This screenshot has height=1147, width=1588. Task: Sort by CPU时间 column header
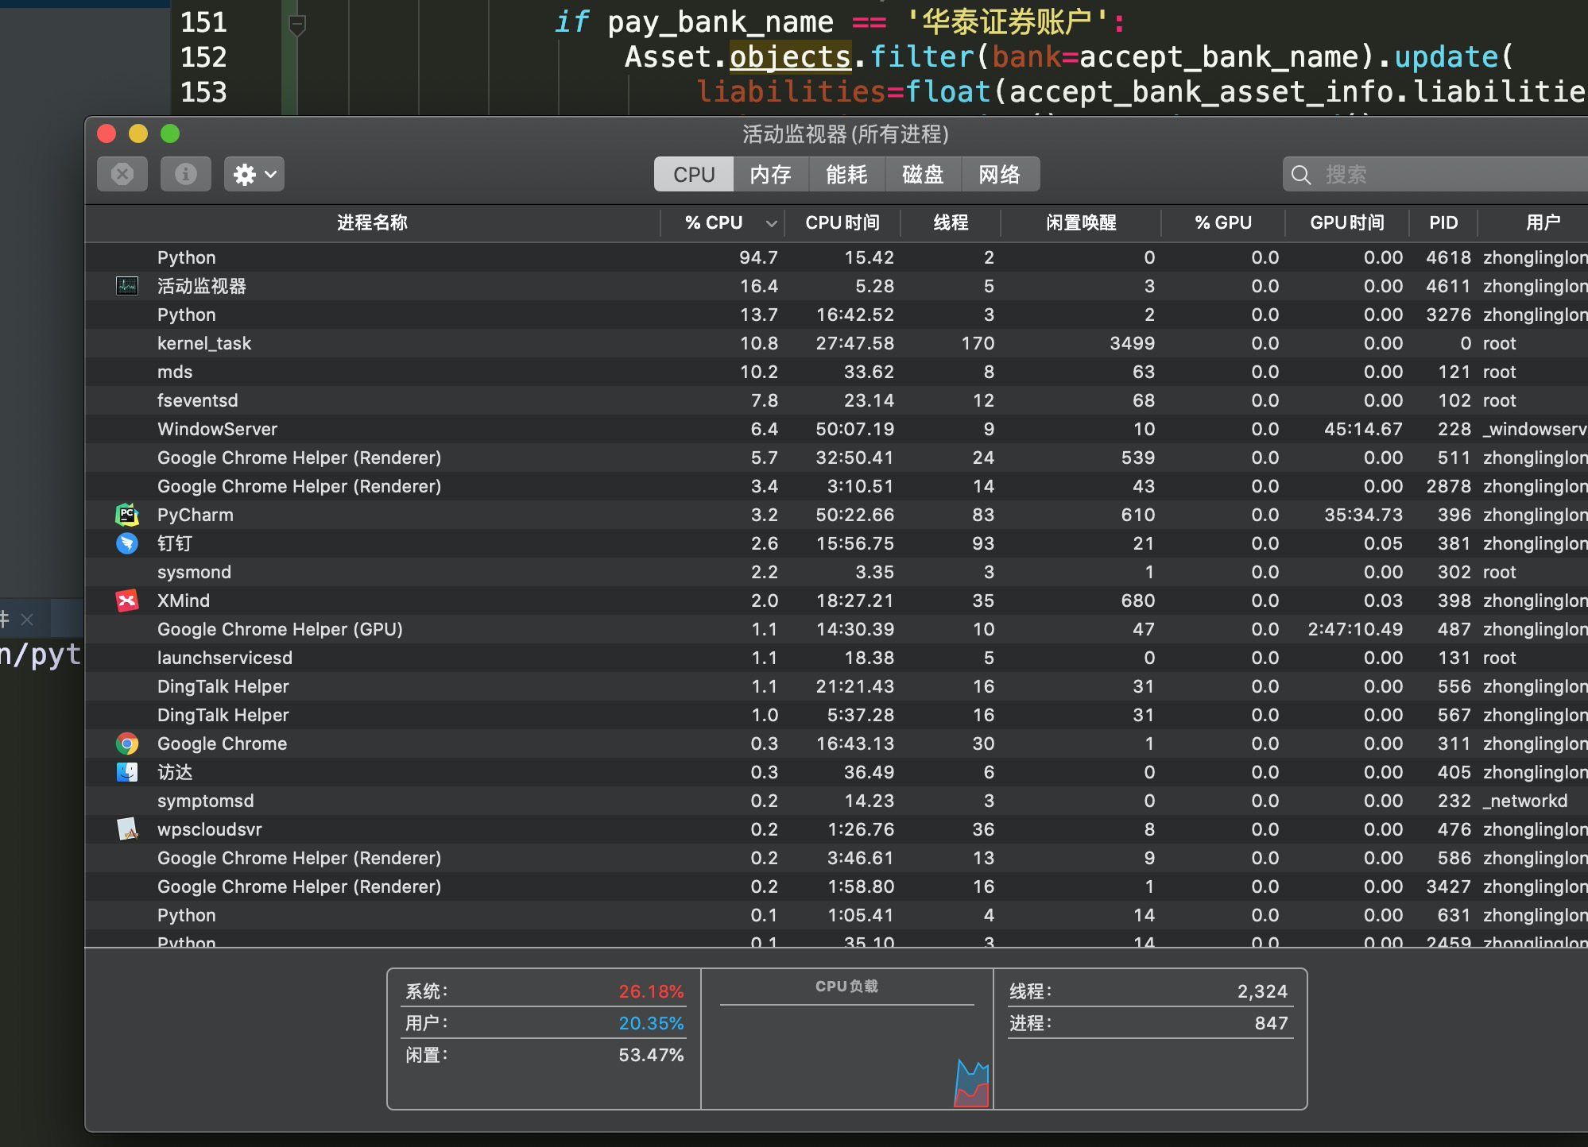(x=842, y=222)
